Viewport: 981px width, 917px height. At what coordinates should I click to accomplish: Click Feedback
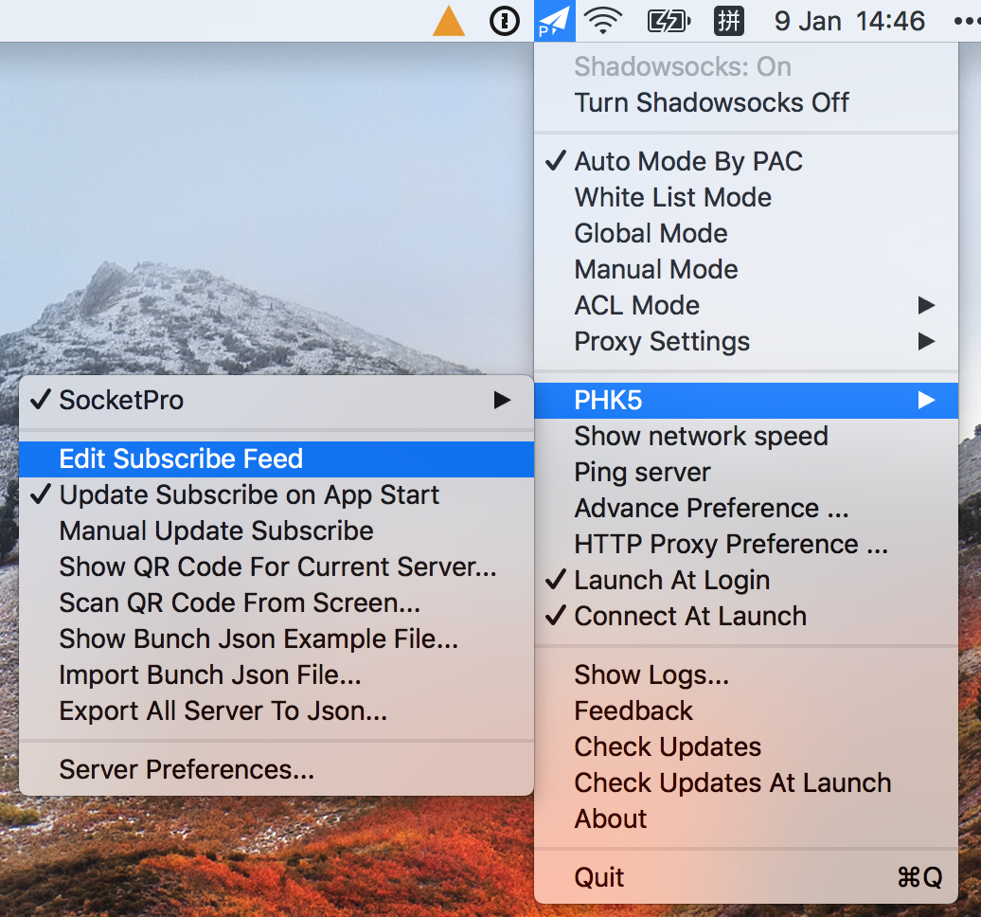pos(746,711)
